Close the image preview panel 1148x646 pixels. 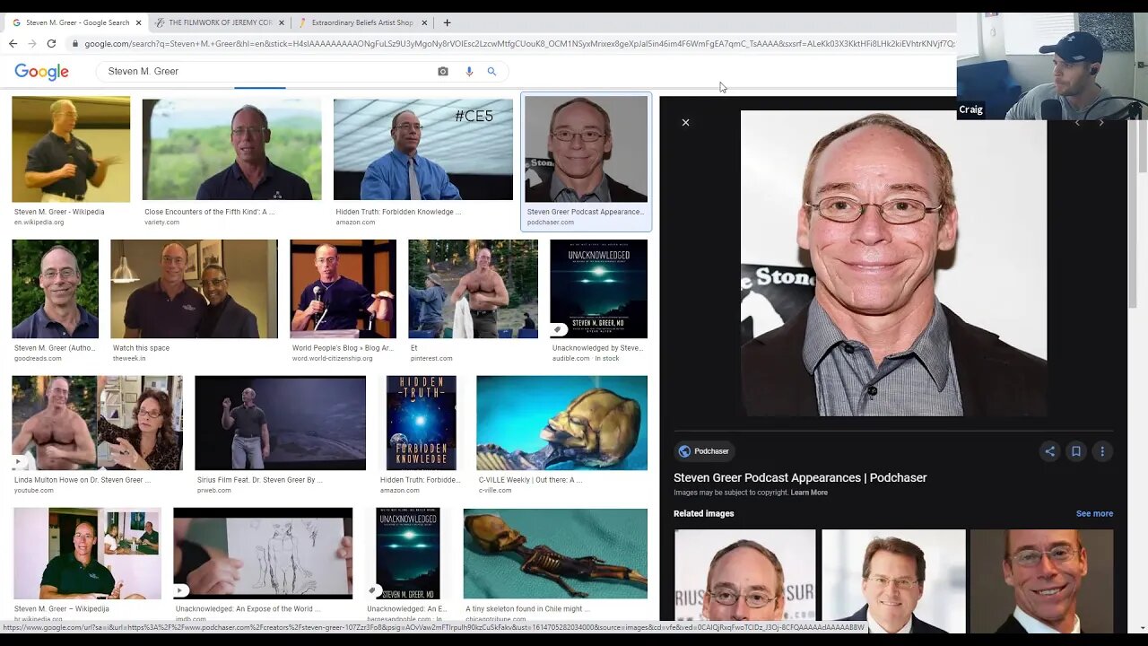coord(685,122)
